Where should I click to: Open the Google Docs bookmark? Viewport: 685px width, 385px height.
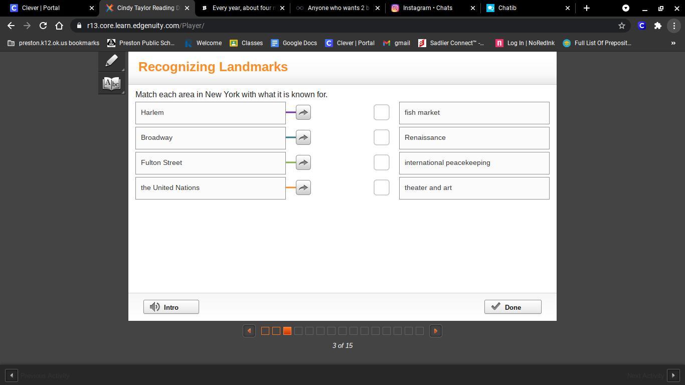click(294, 43)
